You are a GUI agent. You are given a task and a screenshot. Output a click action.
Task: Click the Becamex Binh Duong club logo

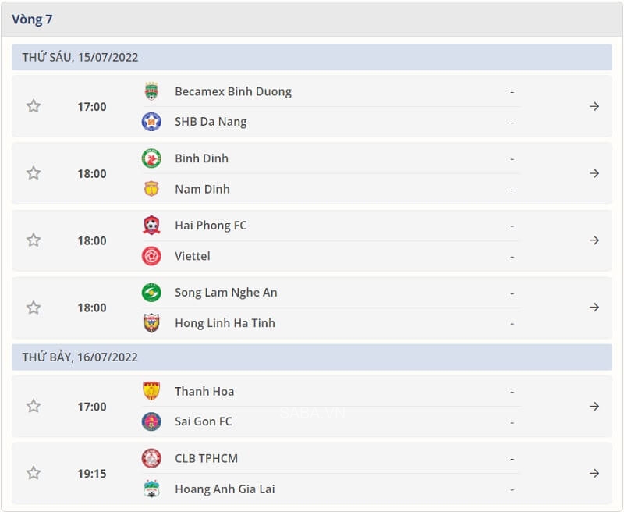tap(153, 91)
